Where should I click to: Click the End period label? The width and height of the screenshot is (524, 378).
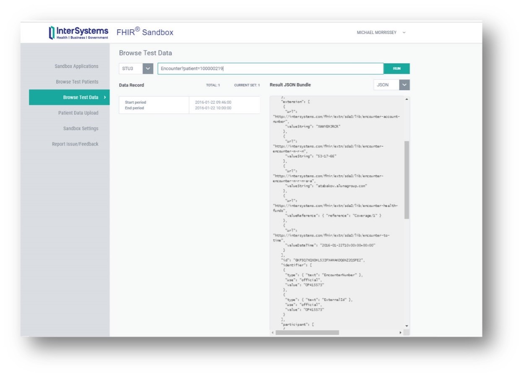(134, 108)
